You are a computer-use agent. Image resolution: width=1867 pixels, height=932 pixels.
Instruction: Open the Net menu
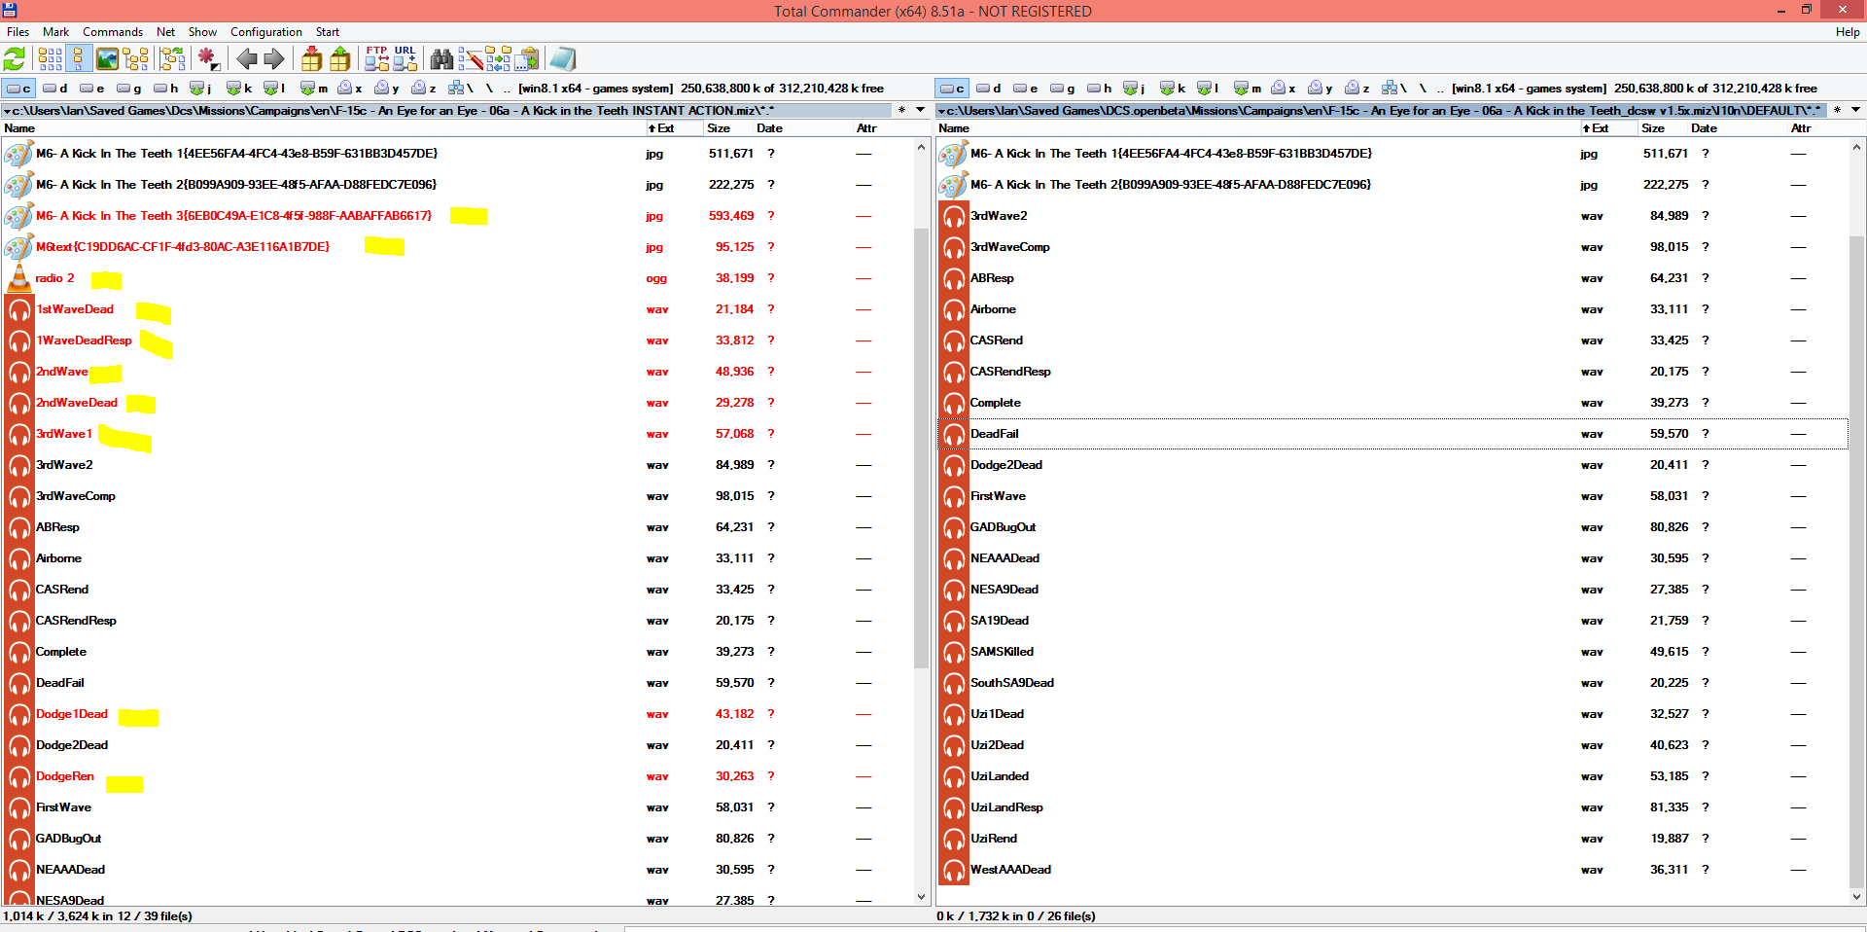pyautogui.click(x=165, y=32)
